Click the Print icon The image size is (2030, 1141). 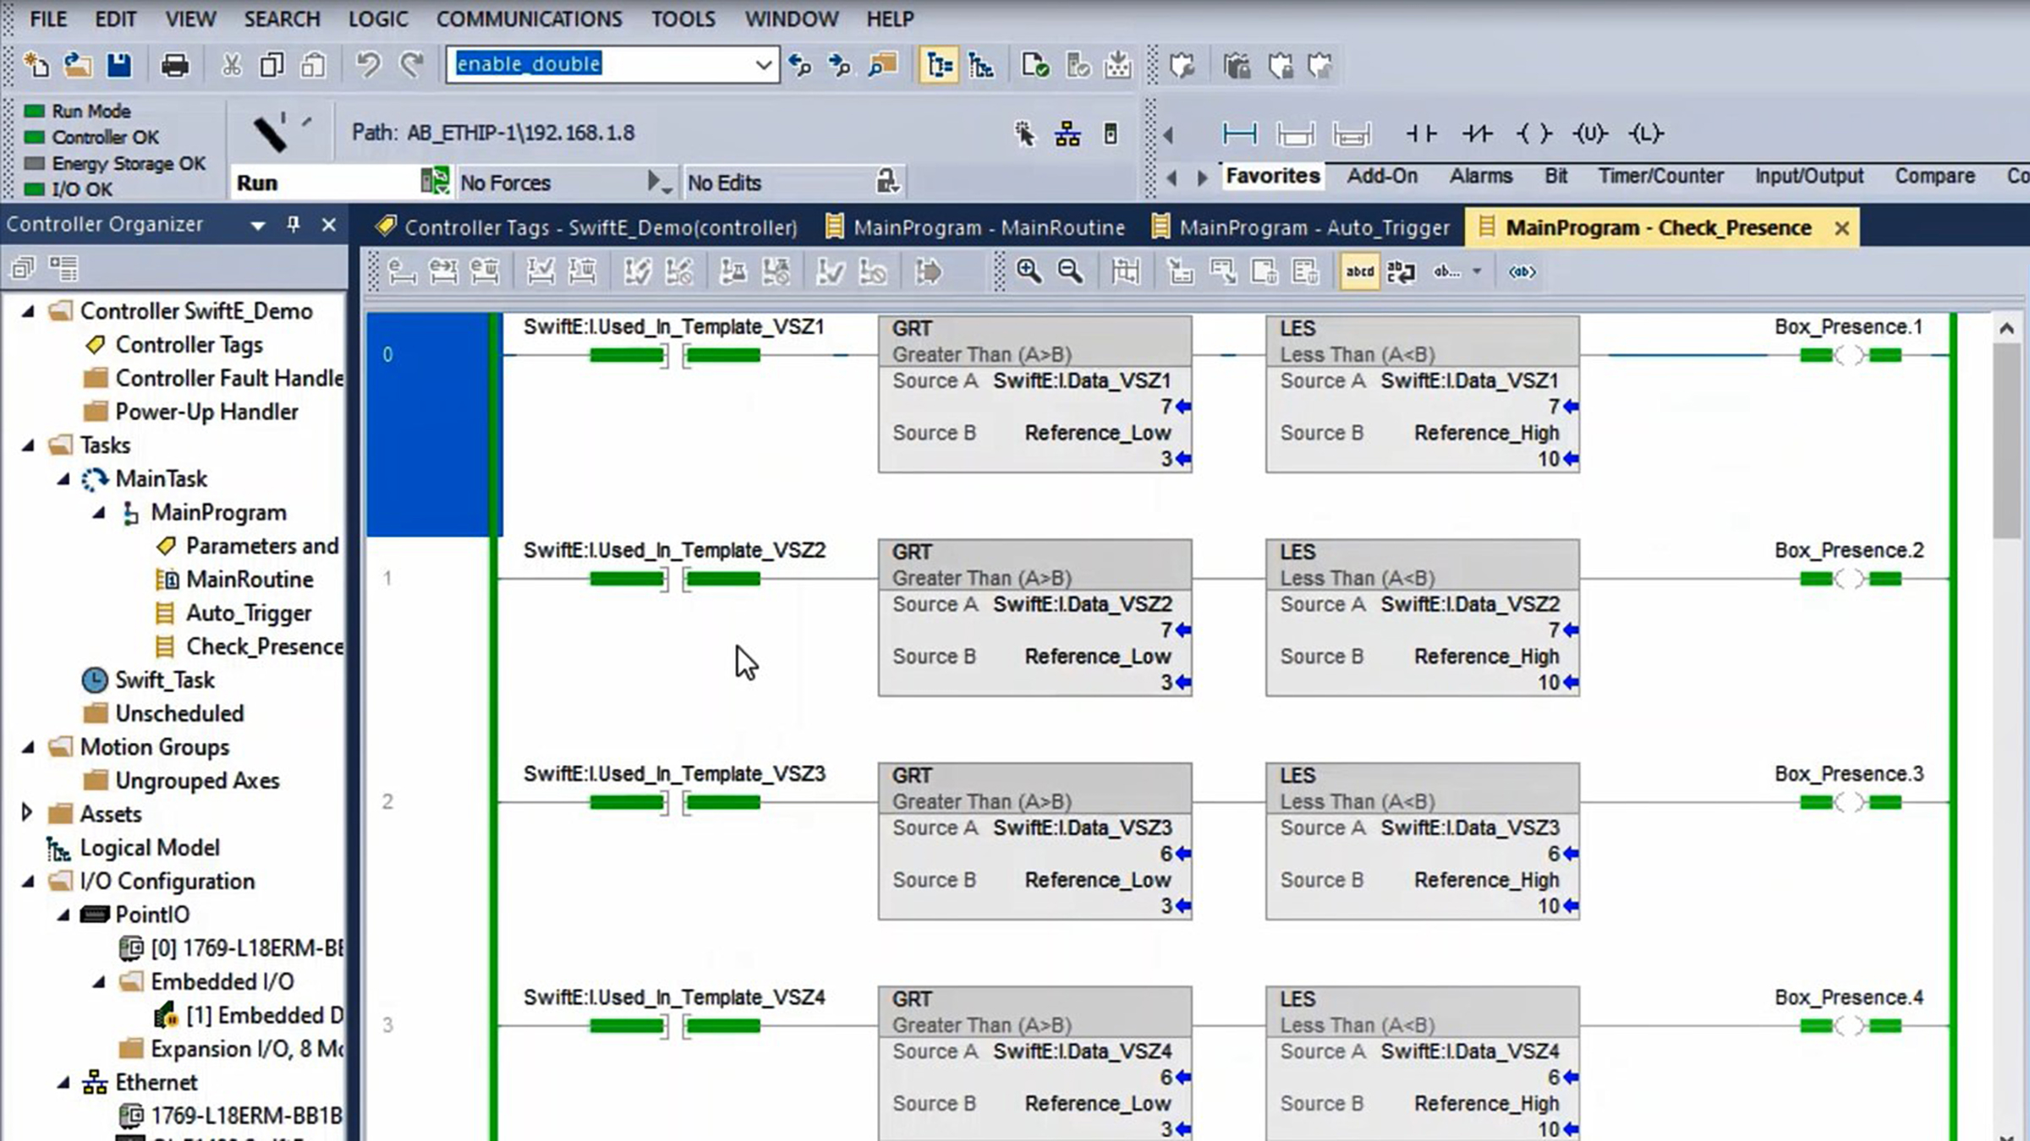point(174,65)
